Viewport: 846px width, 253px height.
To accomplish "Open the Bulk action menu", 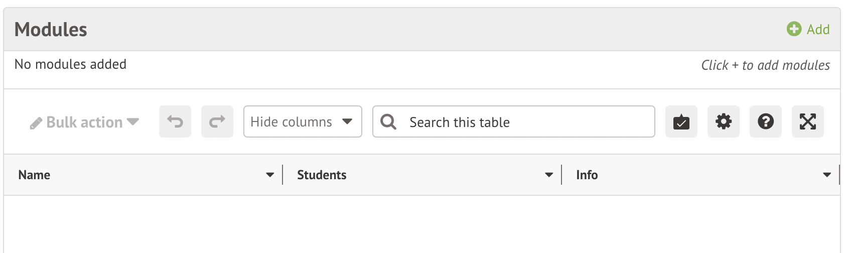I will 84,122.
